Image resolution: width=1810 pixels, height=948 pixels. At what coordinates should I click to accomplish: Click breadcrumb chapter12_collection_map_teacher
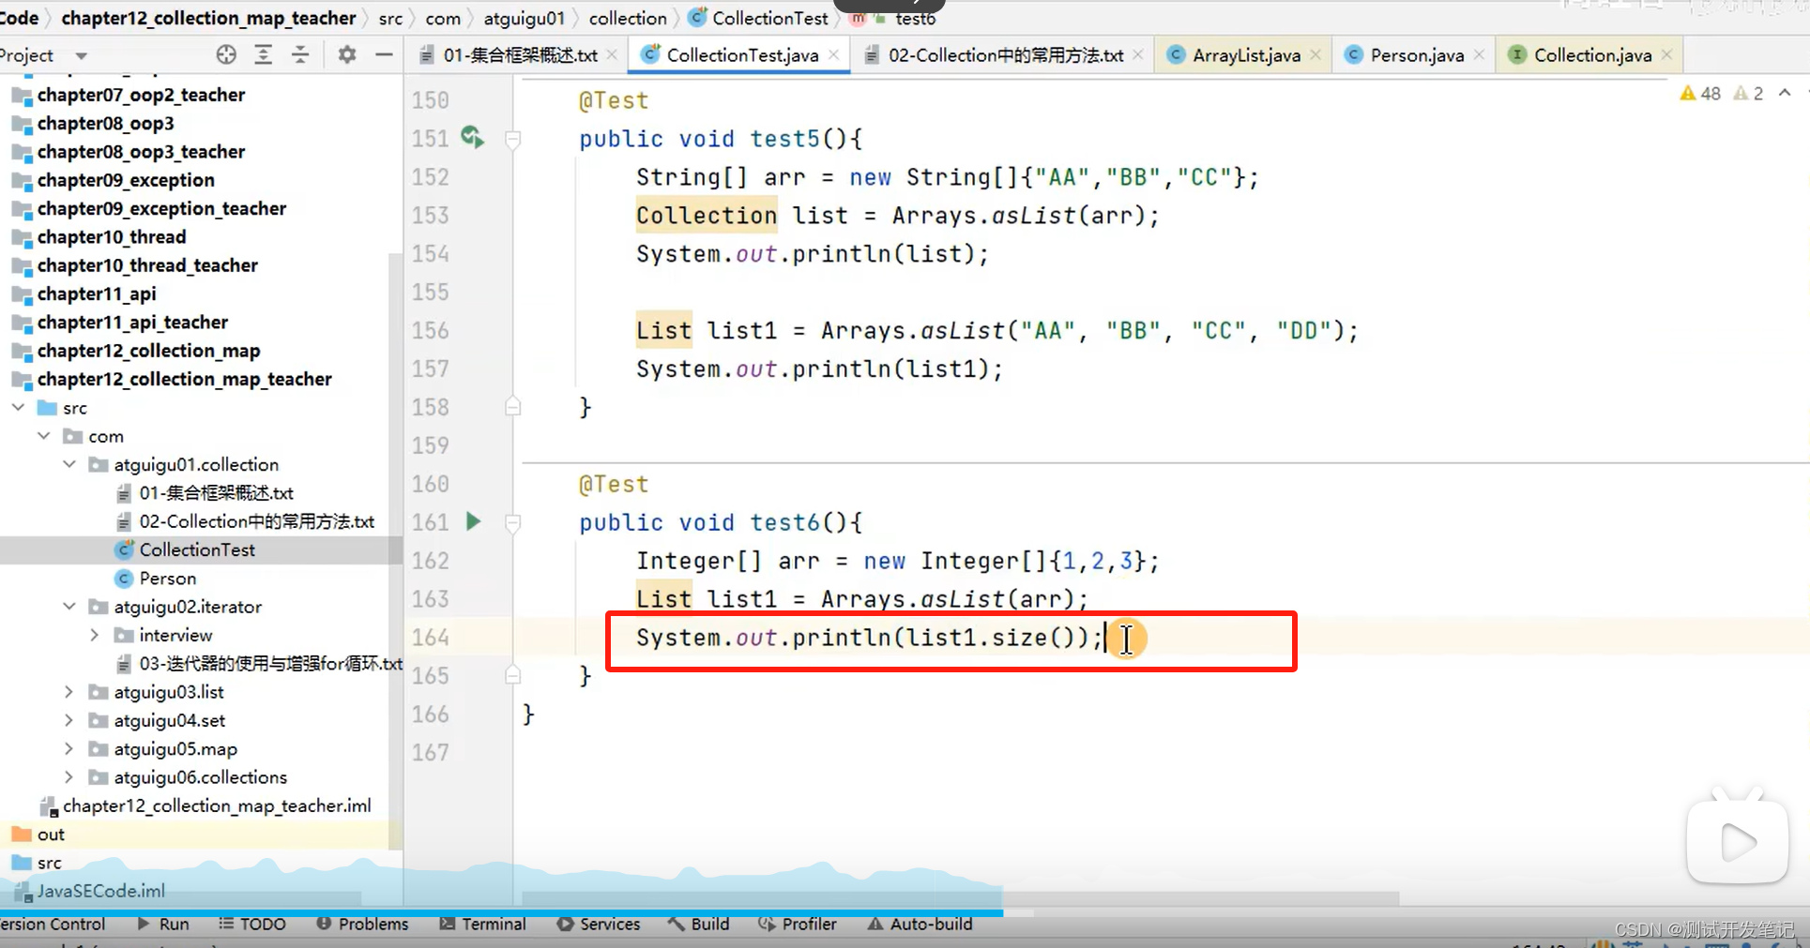[208, 18]
